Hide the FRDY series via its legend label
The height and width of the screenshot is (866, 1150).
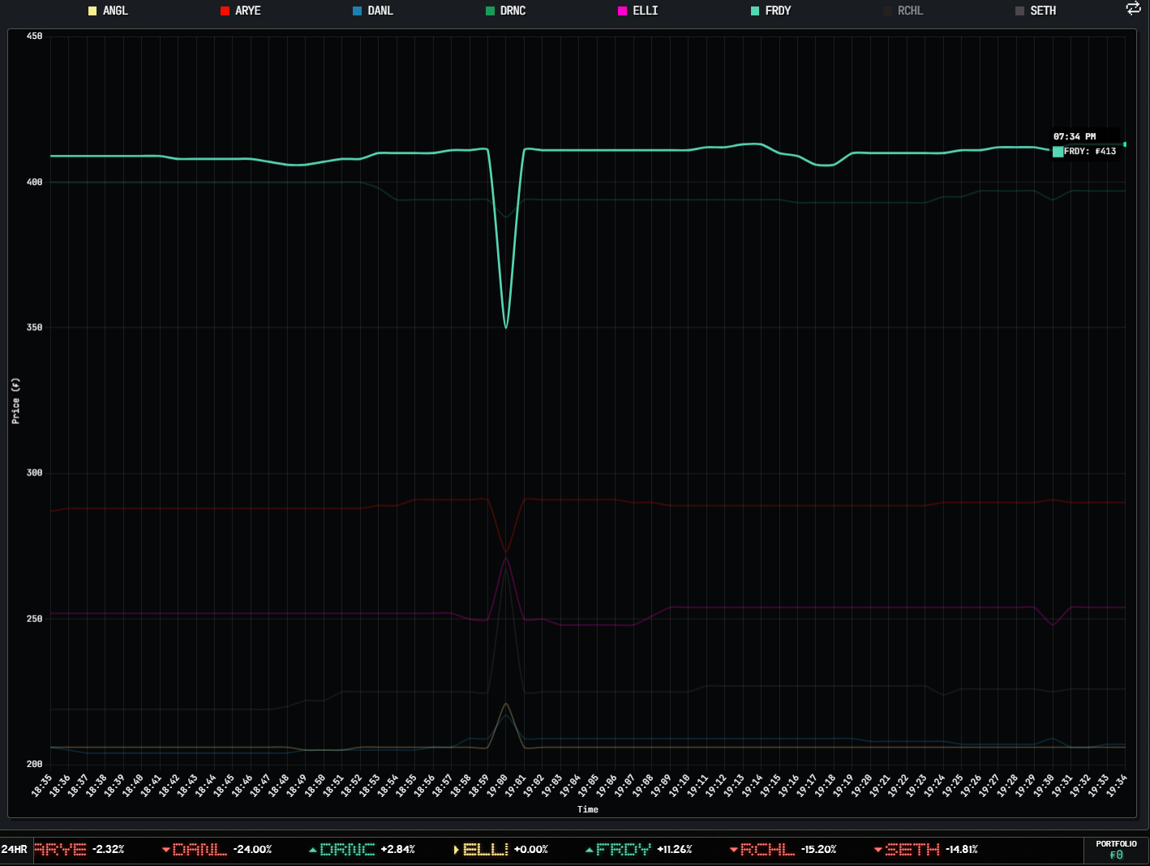point(778,11)
